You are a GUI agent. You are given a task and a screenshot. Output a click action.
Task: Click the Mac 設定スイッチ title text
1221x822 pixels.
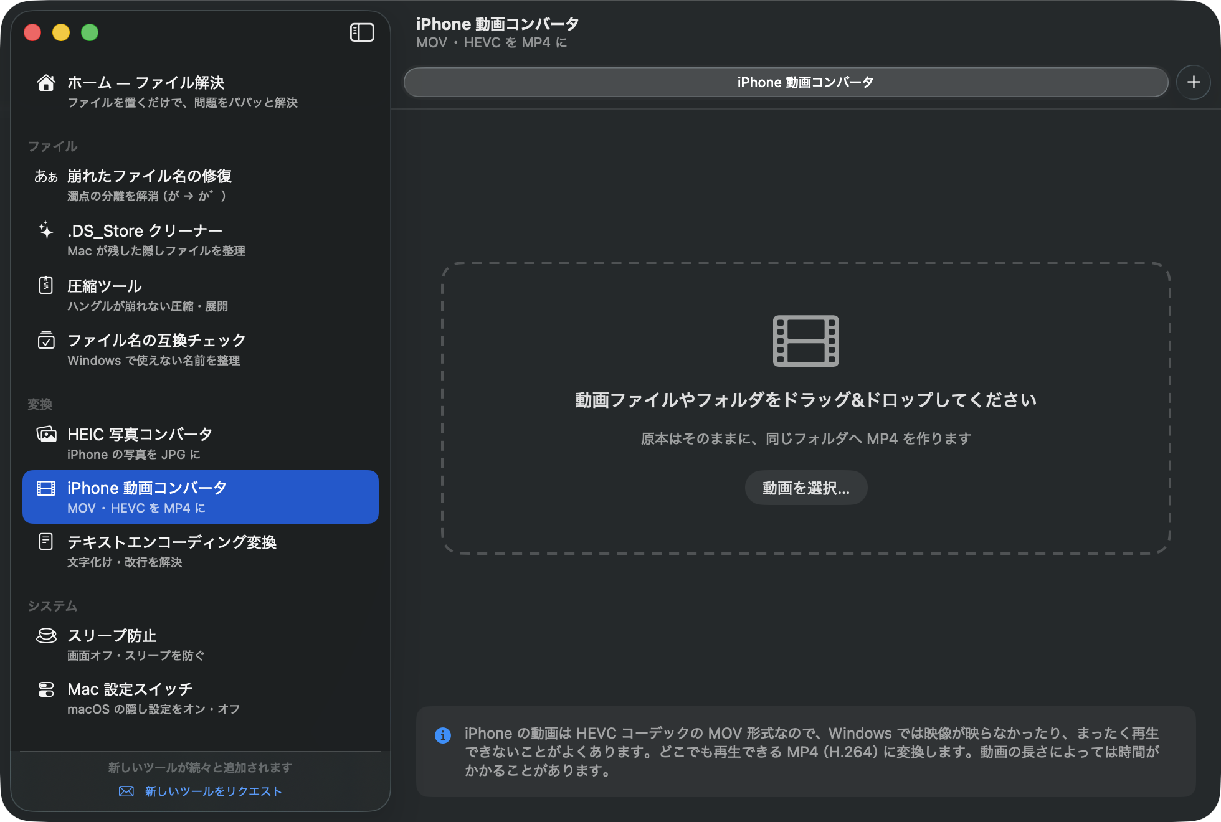click(x=130, y=689)
